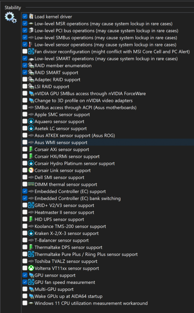
Task: Click the fan icon beside Fan divisor reconfiguration
Action: pyautogui.click(x=31, y=51)
